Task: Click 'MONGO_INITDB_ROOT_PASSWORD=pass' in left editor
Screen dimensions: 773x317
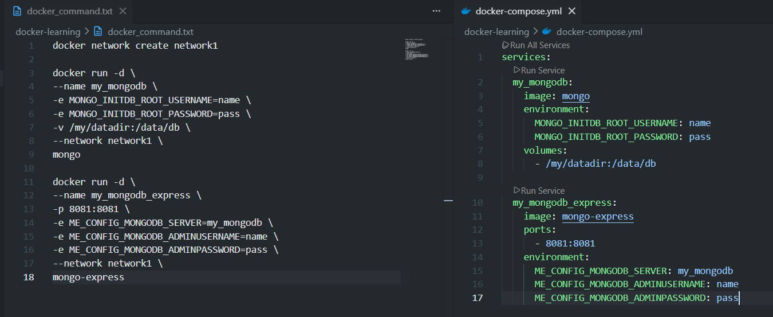Action: (155, 114)
